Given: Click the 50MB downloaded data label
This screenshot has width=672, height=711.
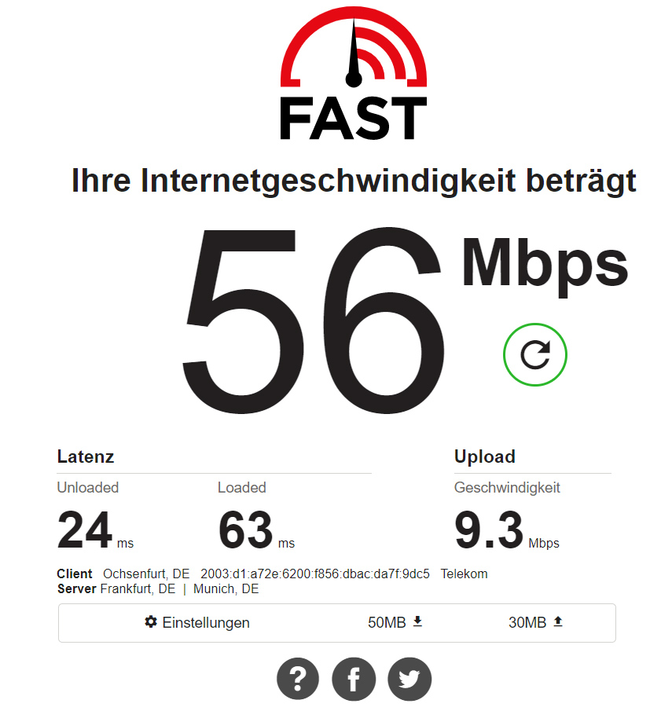Looking at the screenshot, I should [387, 622].
